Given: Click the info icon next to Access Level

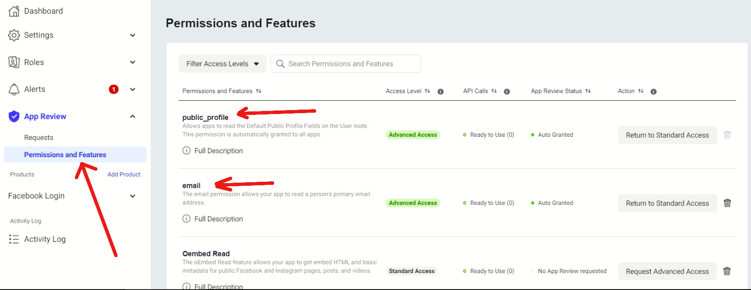Looking at the screenshot, I should coord(440,91).
